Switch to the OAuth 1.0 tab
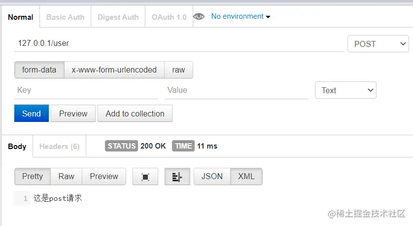 pyautogui.click(x=169, y=17)
